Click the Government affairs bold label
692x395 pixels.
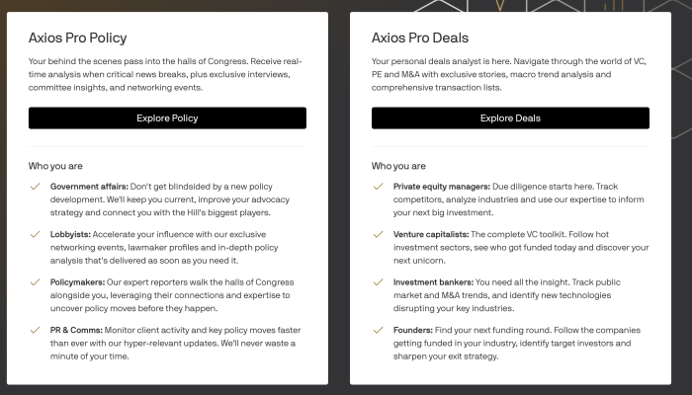(89, 187)
